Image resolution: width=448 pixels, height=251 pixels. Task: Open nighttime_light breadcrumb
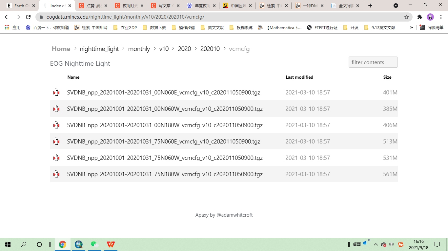tap(99, 49)
